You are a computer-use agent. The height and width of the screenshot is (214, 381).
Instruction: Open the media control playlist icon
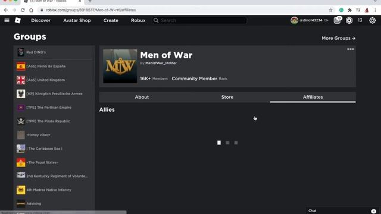coord(358,10)
